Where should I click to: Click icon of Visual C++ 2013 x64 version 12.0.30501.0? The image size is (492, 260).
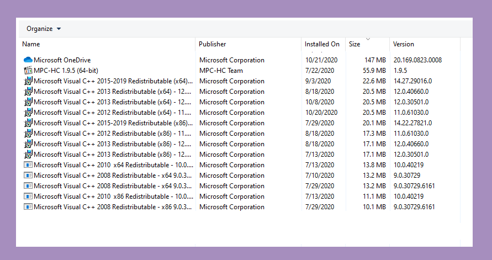28,102
